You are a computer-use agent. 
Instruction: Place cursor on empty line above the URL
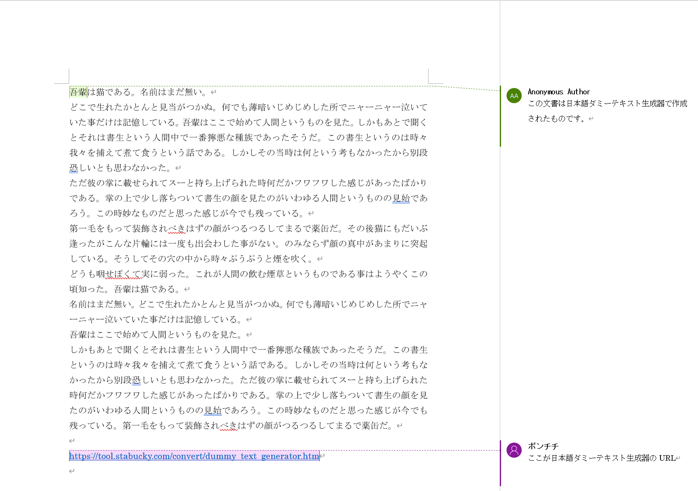[x=72, y=441]
